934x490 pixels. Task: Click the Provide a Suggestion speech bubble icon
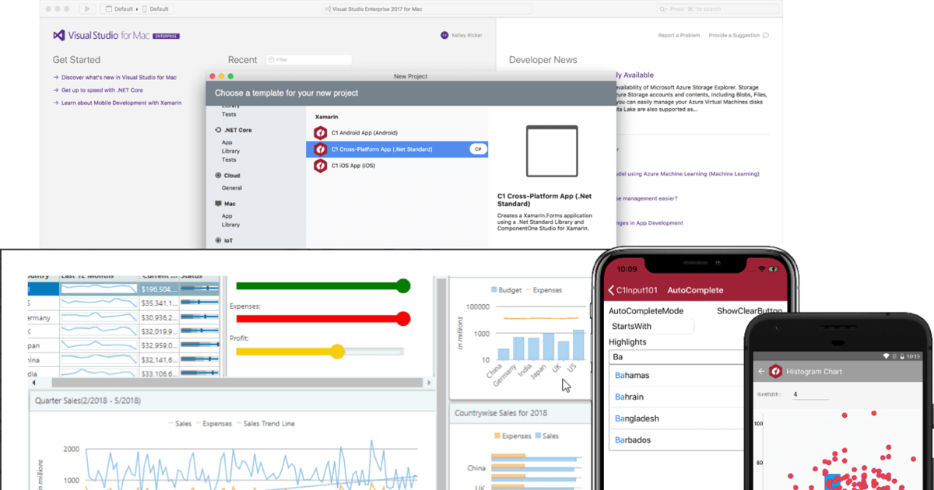click(x=765, y=35)
